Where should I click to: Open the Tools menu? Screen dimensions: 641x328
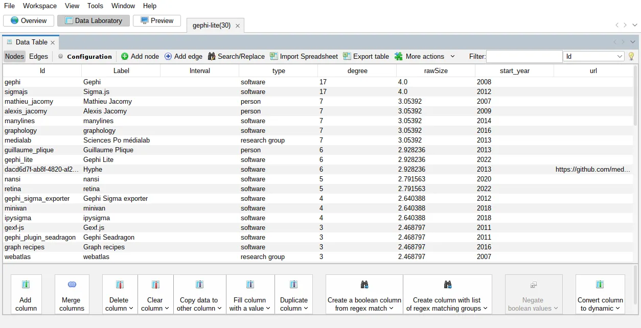tap(95, 6)
